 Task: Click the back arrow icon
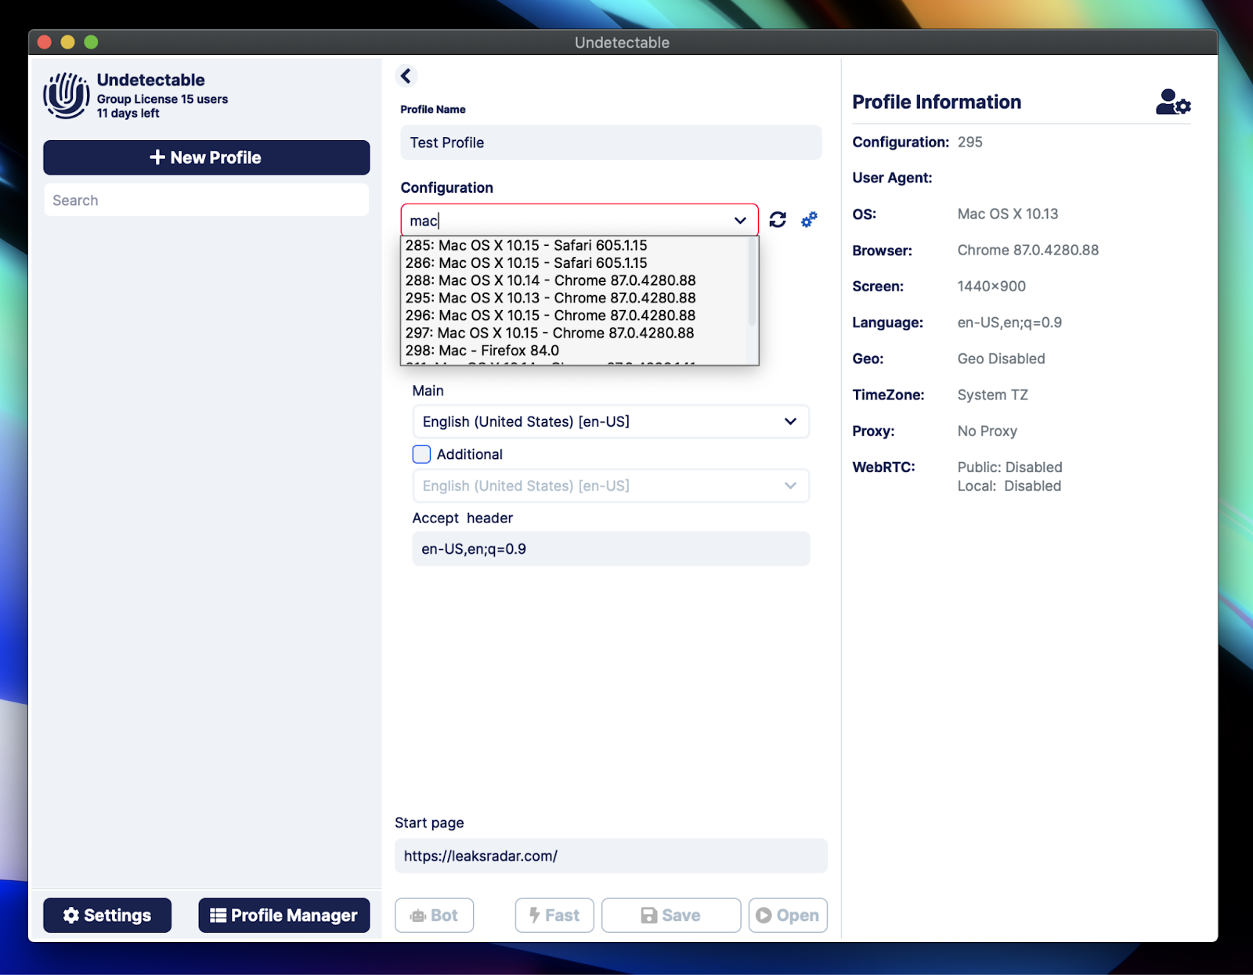(406, 76)
